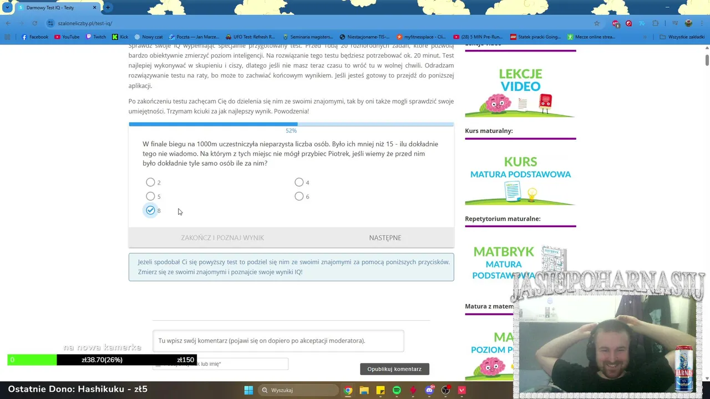Click the page vertical scrollbar thumb
Image resolution: width=710 pixels, height=399 pixels.
point(707,60)
